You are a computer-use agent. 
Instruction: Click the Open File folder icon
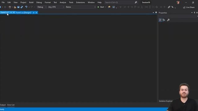[15, 7]
